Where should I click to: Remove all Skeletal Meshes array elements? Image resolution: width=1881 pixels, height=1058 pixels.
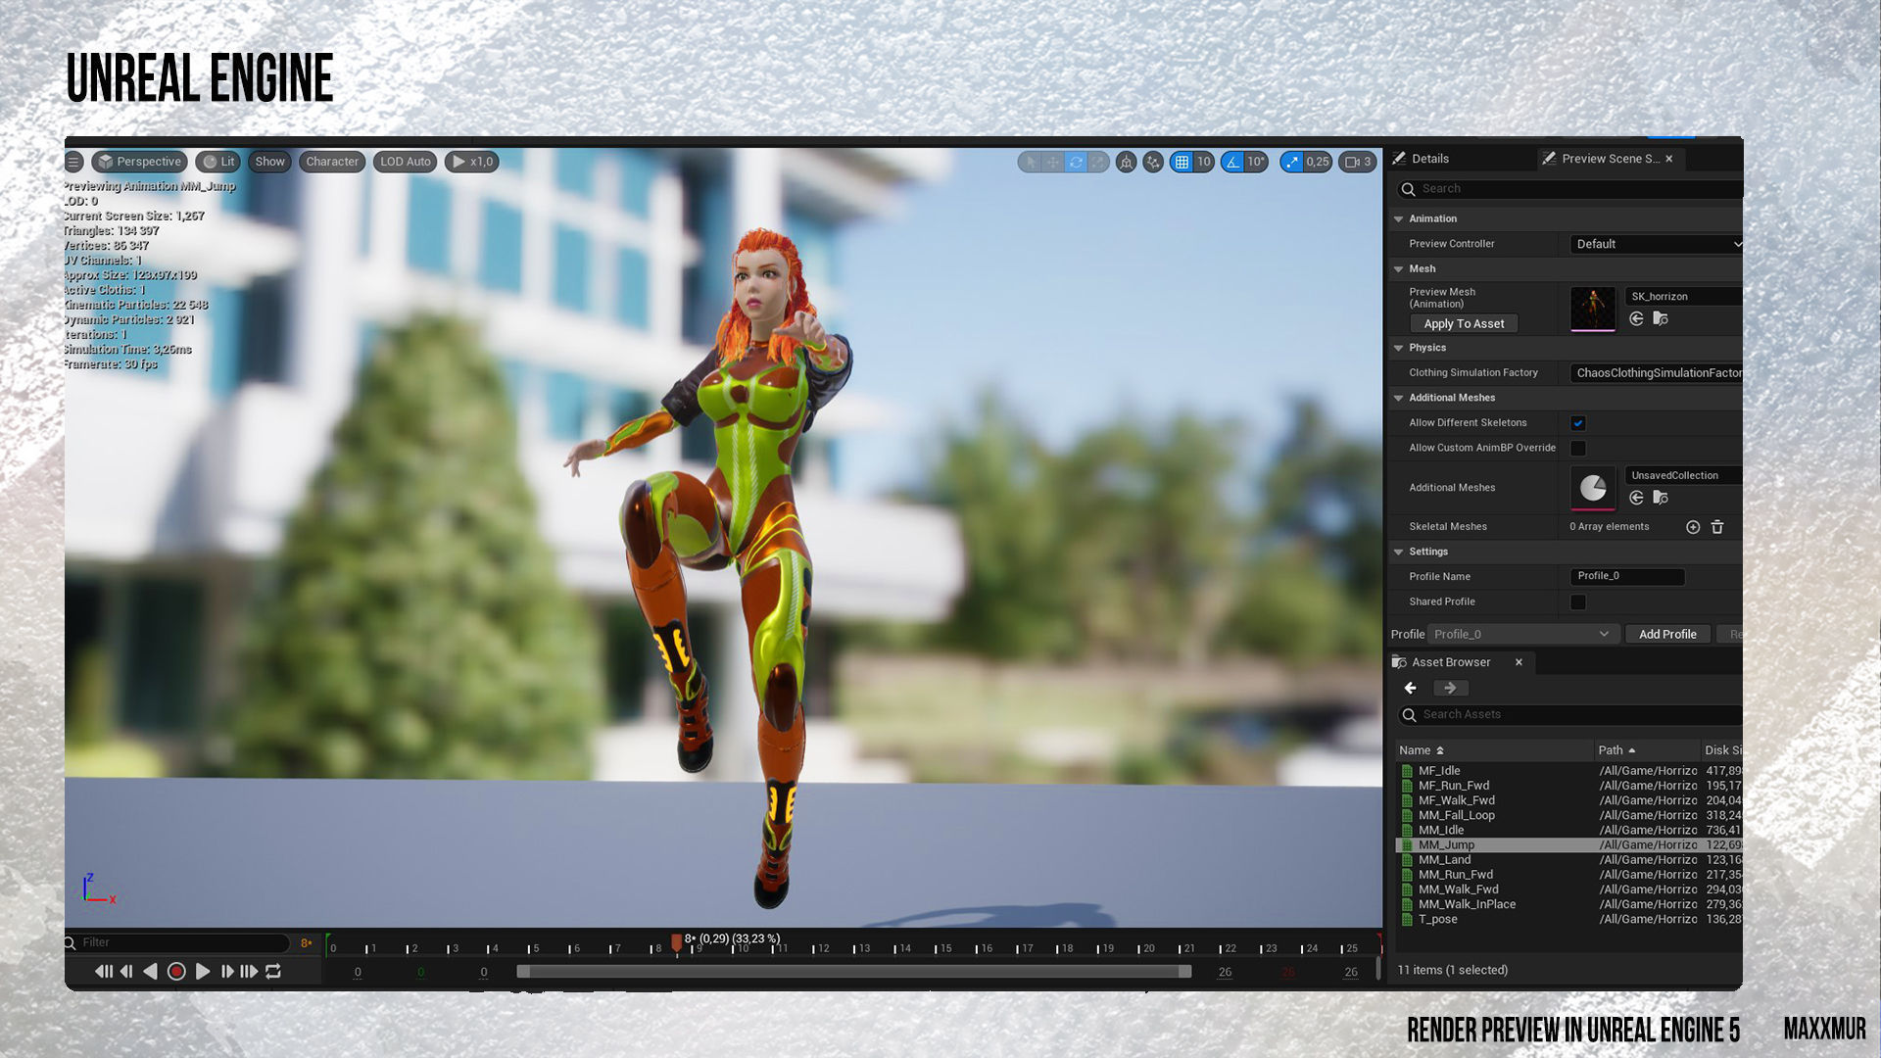click(x=1717, y=527)
